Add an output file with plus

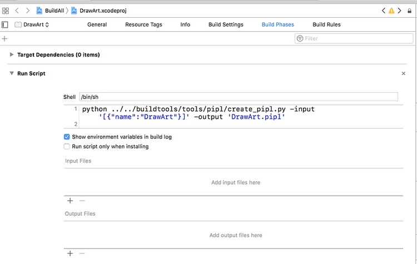coord(70,253)
